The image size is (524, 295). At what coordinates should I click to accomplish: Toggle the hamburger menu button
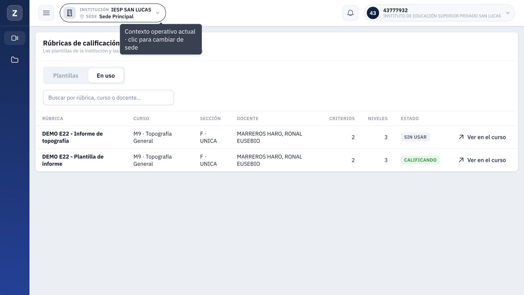[46, 13]
